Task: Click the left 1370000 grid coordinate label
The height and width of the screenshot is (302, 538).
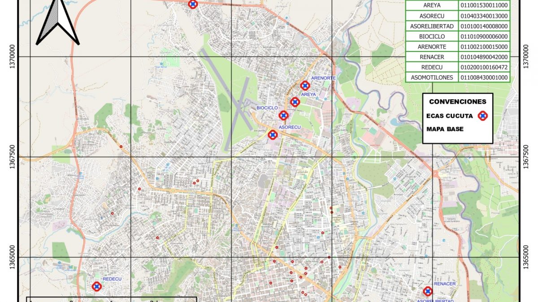Action: point(13,57)
